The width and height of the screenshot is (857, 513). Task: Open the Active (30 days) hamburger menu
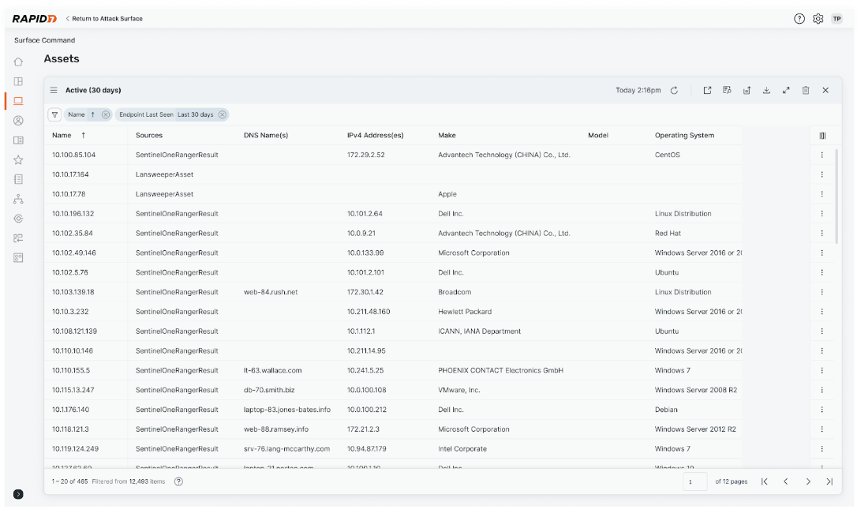pyautogui.click(x=54, y=91)
